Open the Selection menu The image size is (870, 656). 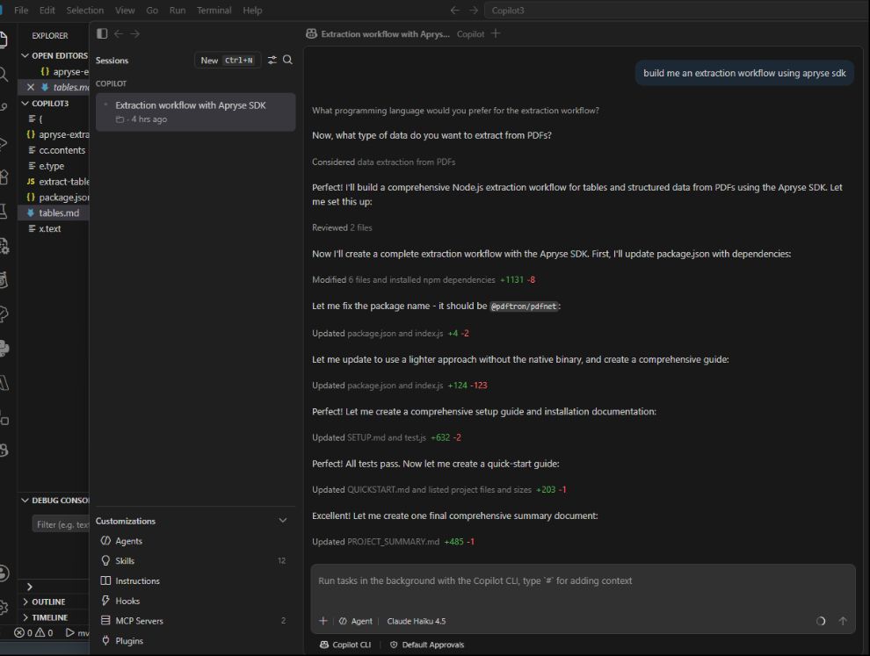click(85, 10)
